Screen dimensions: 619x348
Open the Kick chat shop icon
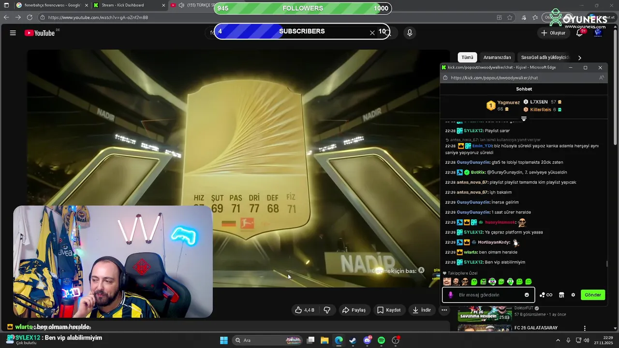pos(561,295)
